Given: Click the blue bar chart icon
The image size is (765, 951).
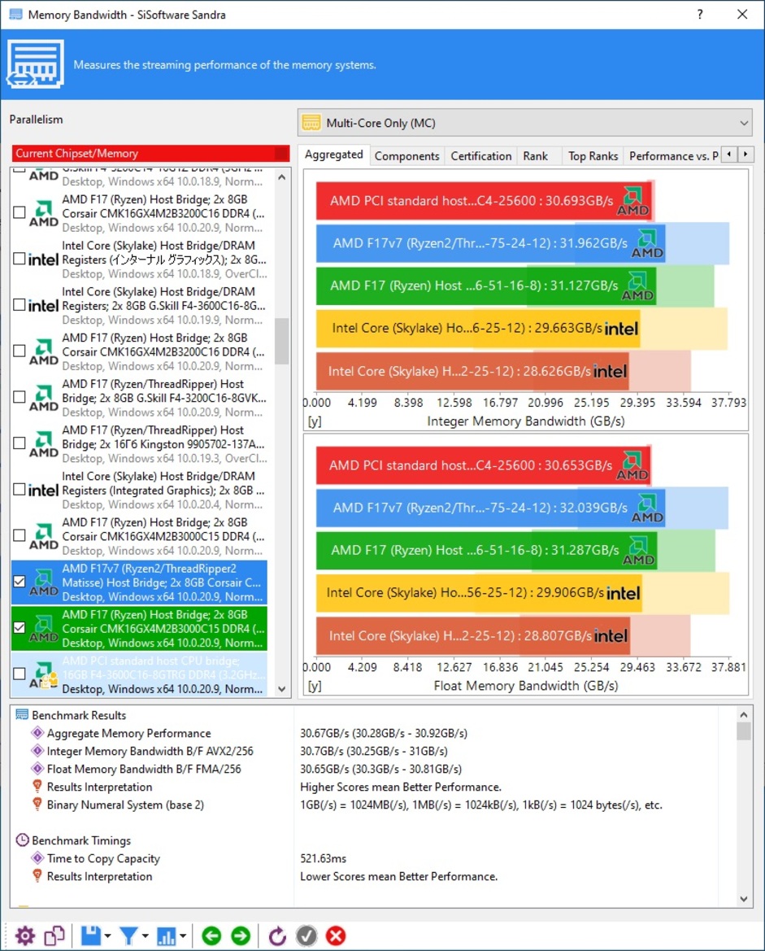Looking at the screenshot, I should (x=166, y=936).
